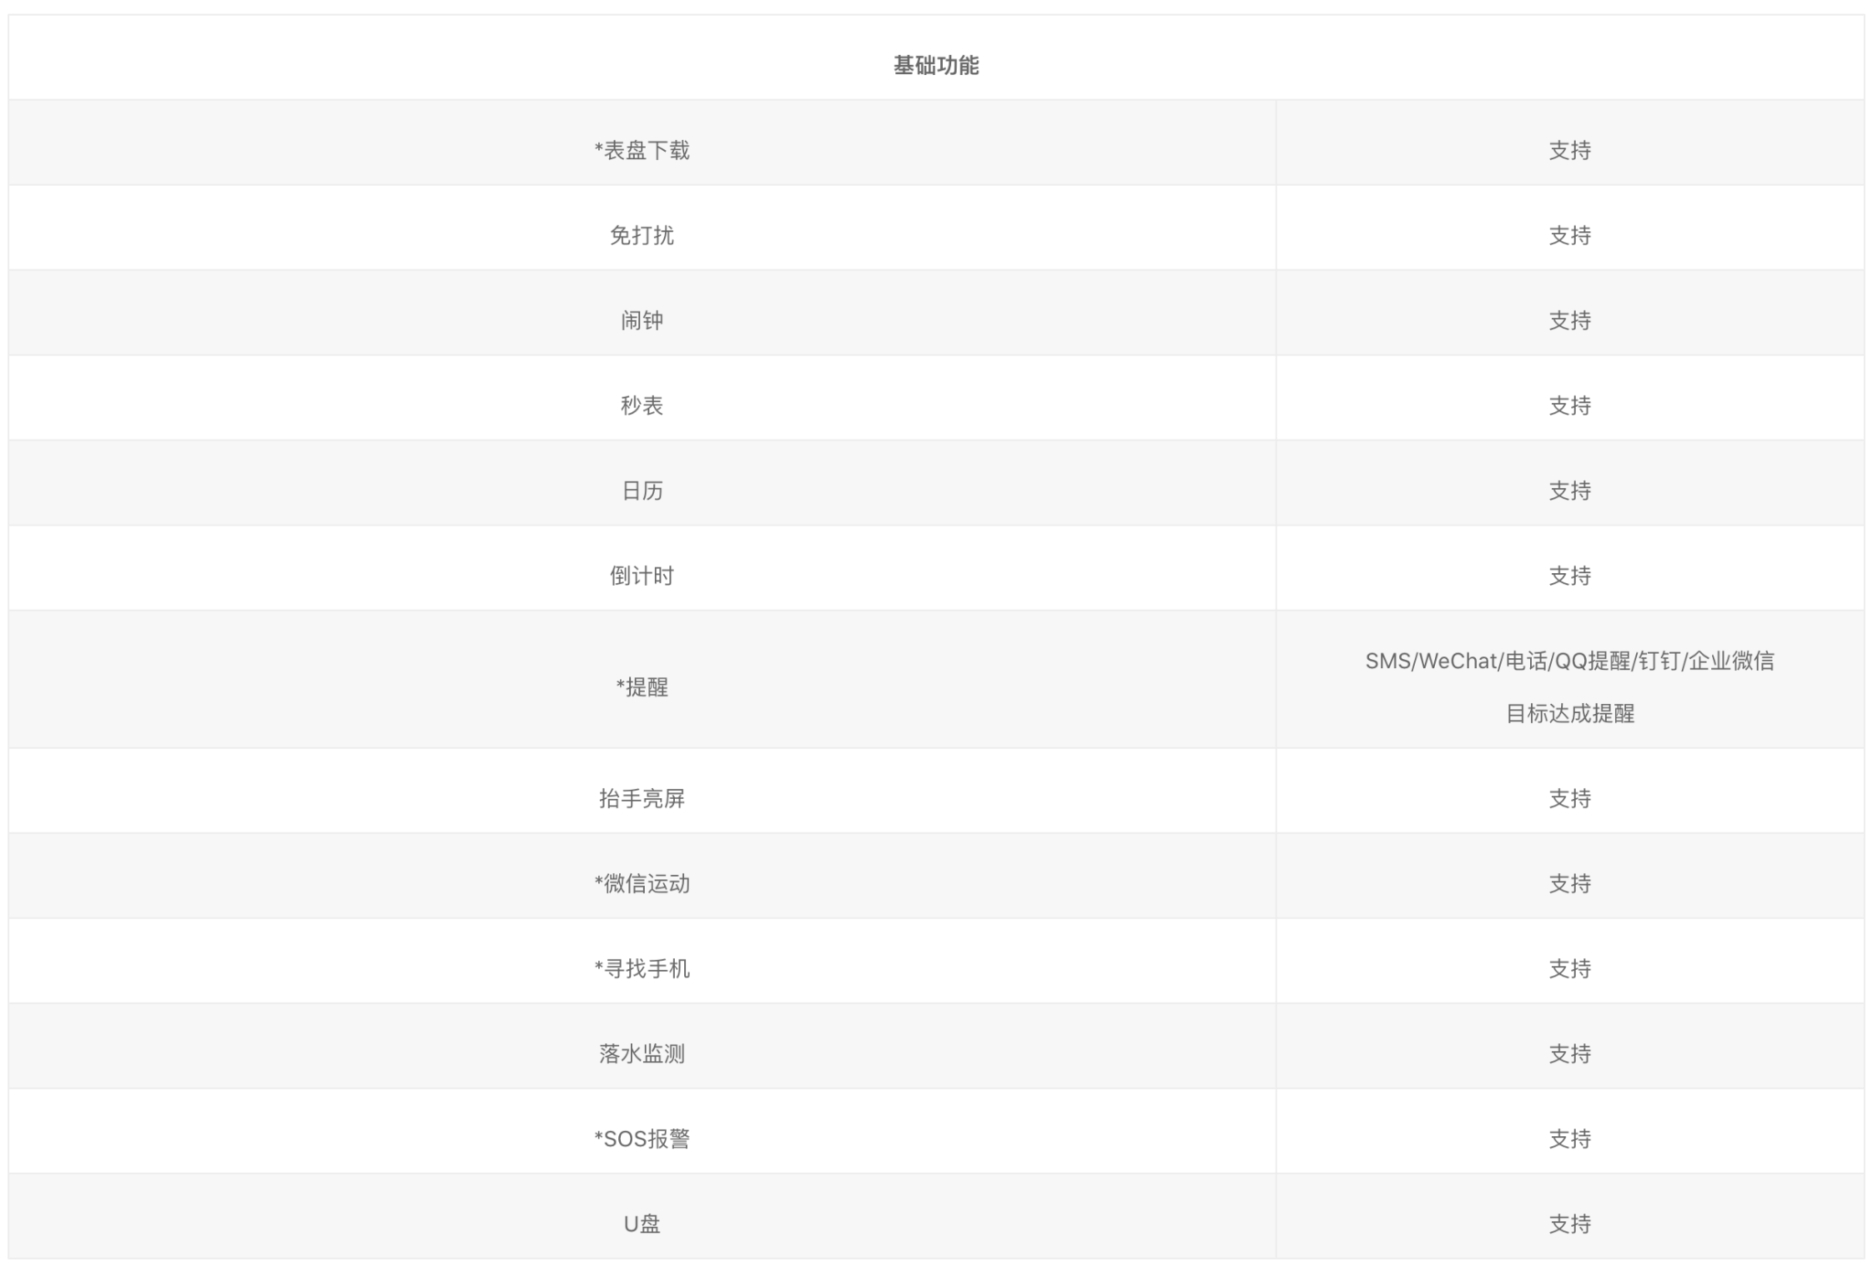Select the *表盘下载 feature cell
Screen dimensions: 1873x1267
click(x=642, y=151)
